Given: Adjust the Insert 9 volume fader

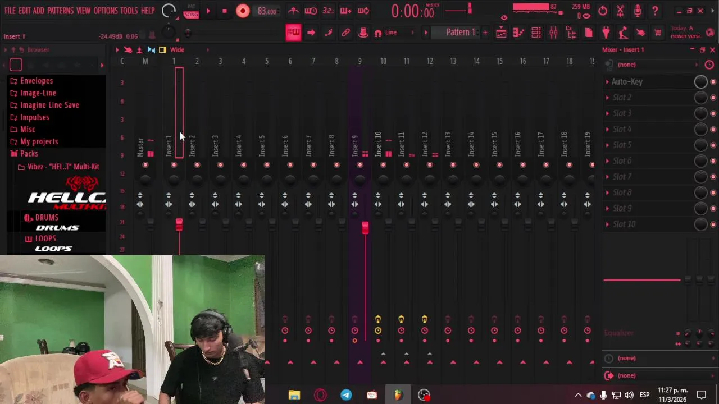Looking at the screenshot, I should (365, 228).
